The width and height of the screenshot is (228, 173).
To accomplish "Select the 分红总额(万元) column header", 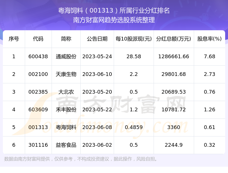I will tap(174, 39).
